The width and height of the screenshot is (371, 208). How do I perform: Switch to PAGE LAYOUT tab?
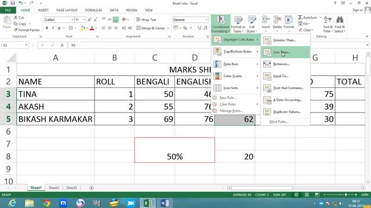(x=67, y=10)
